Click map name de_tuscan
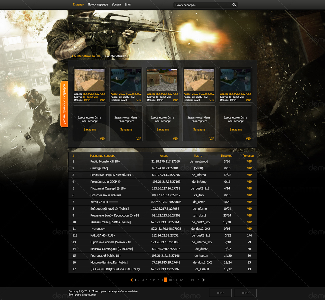 [x=201, y=256]
